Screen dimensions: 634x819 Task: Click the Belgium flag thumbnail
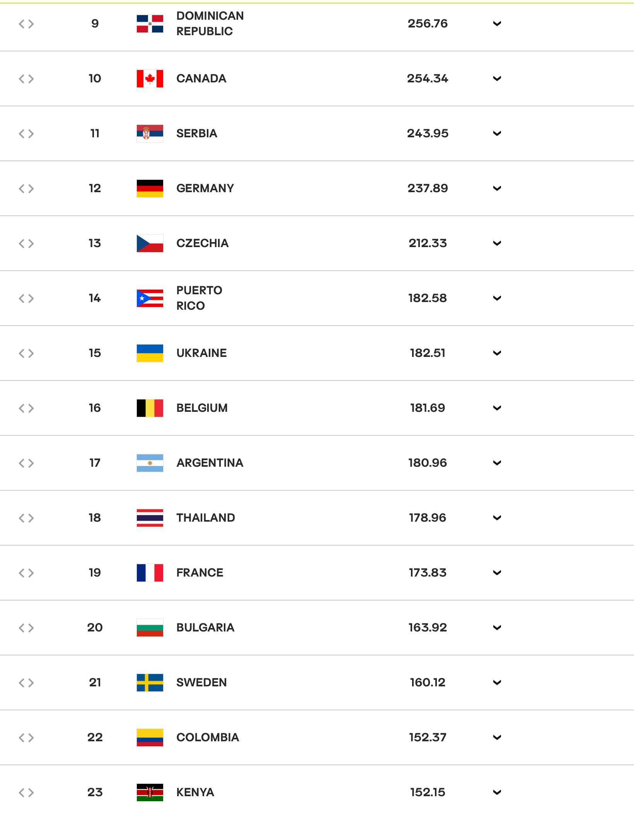(150, 408)
